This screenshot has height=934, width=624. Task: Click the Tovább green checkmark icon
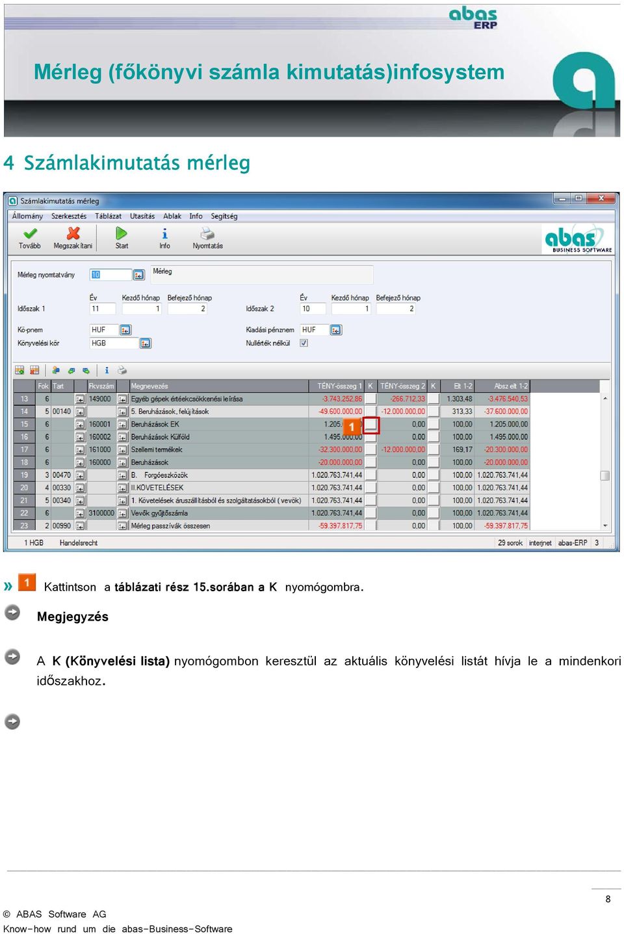click(30, 233)
